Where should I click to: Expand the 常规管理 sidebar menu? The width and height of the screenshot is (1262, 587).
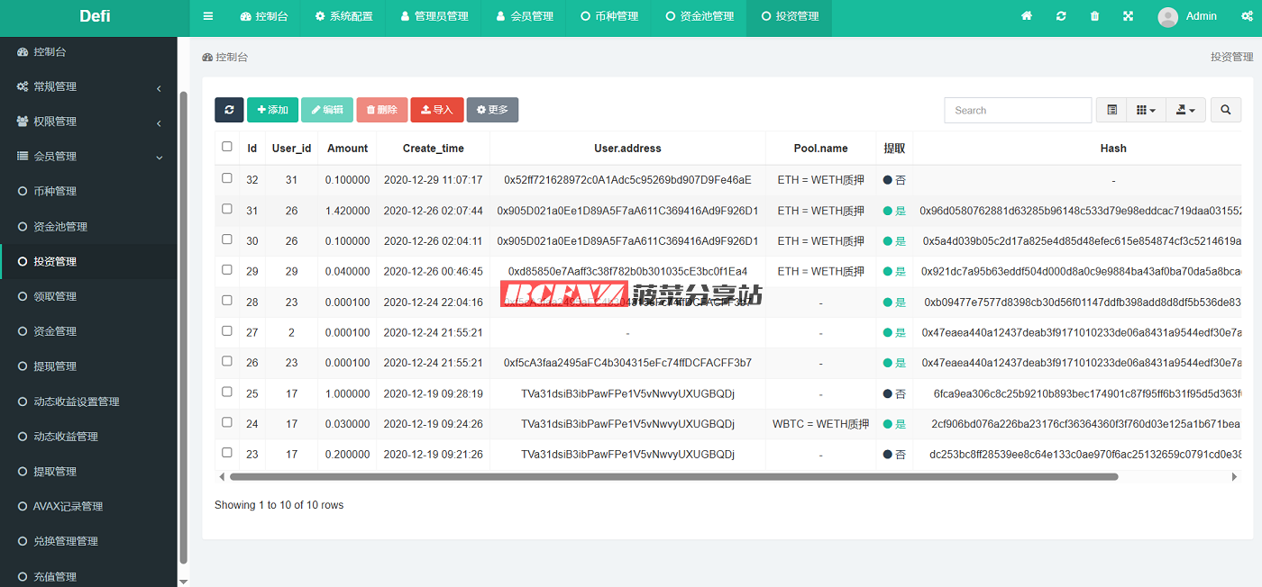point(88,86)
